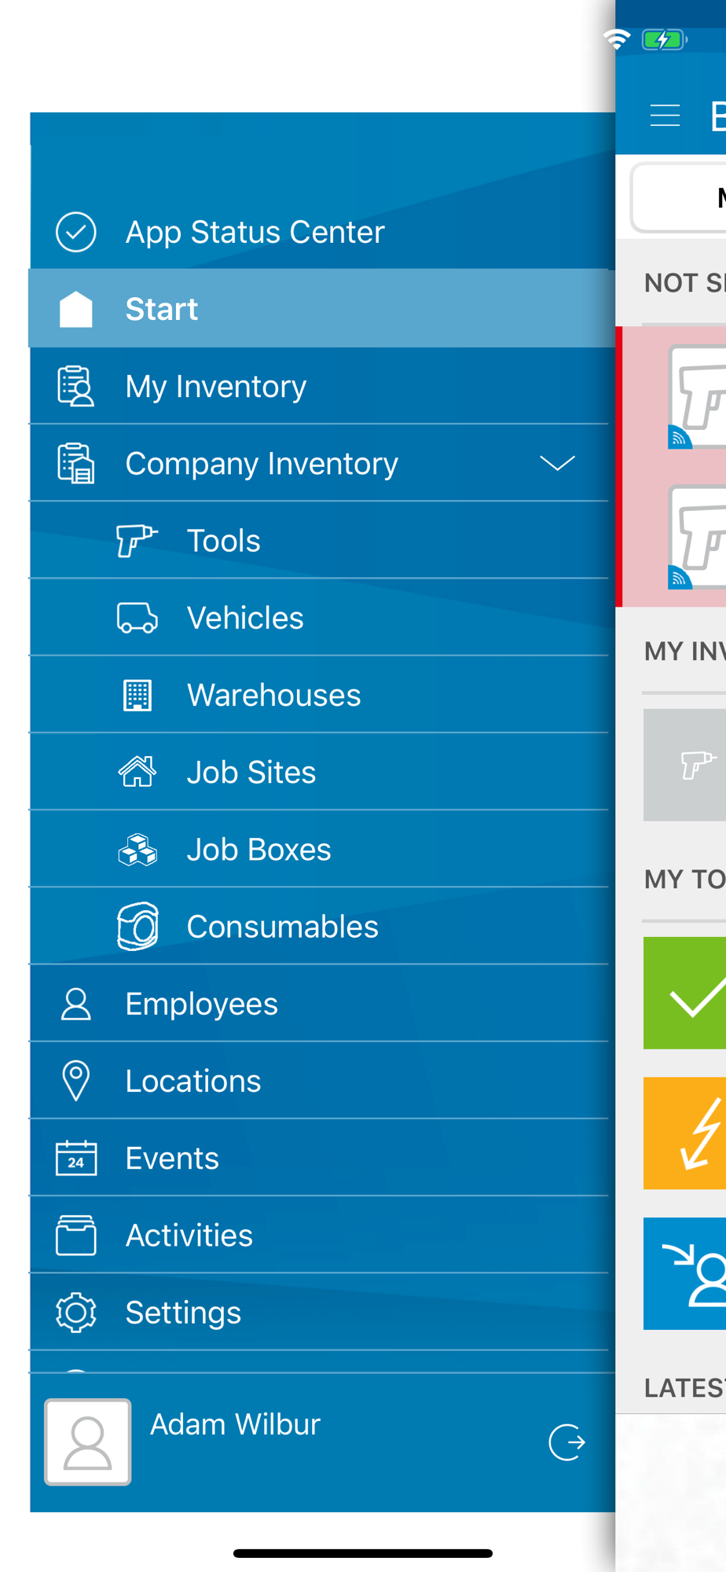Open the Job Sites entry
The width and height of the screenshot is (726, 1572).
coord(319,772)
